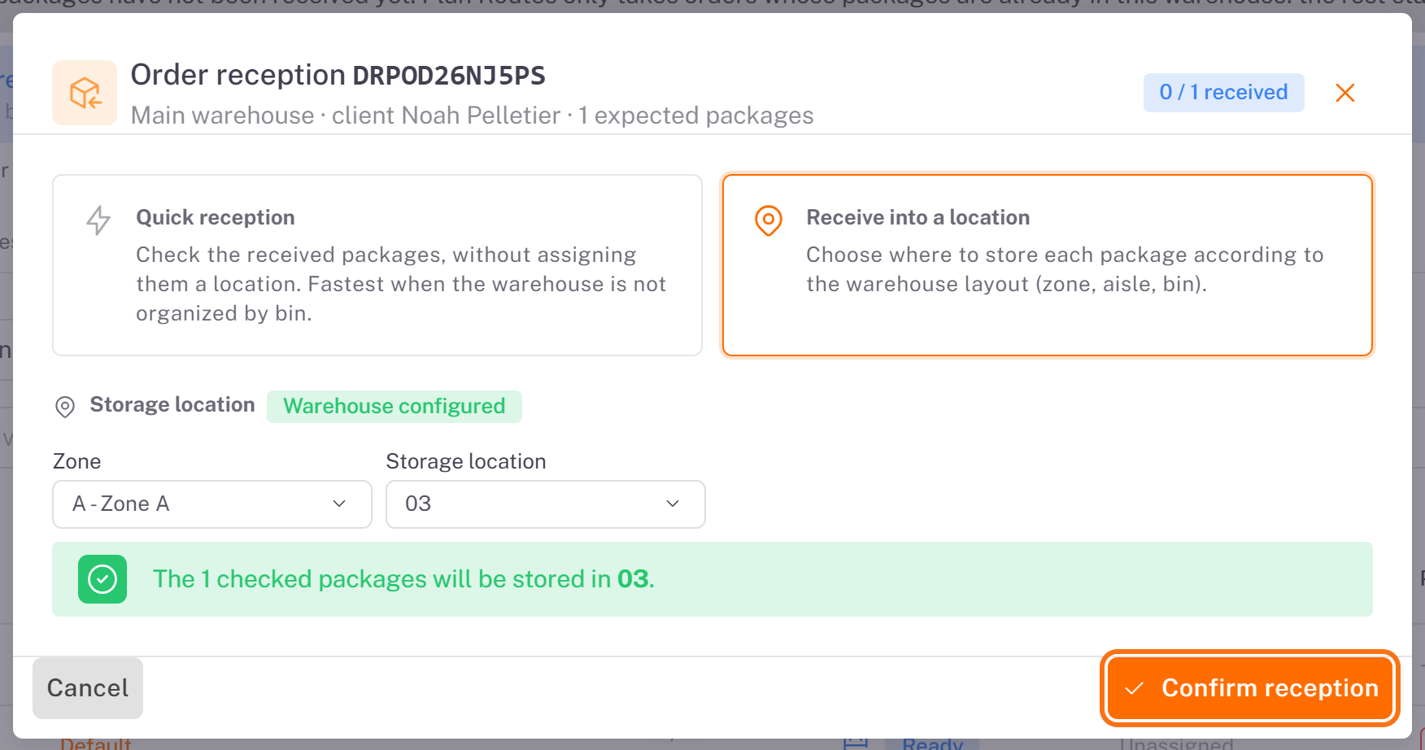Click the Warehouse configured status badge

click(394, 406)
